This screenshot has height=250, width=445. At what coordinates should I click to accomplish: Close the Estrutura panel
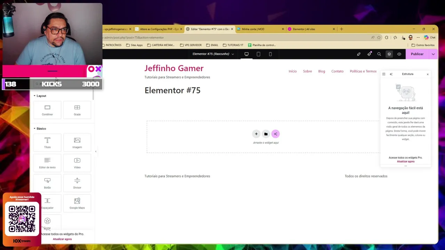click(428, 74)
